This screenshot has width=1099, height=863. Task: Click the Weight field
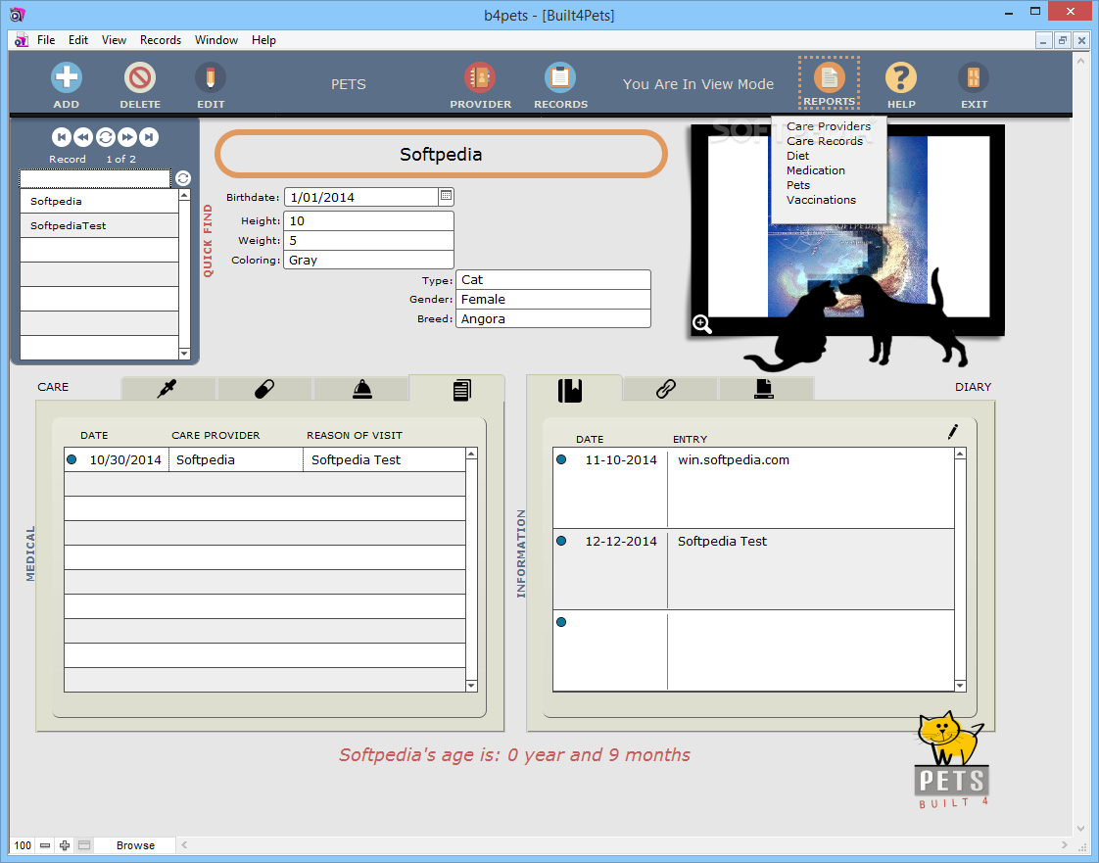click(x=368, y=240)
